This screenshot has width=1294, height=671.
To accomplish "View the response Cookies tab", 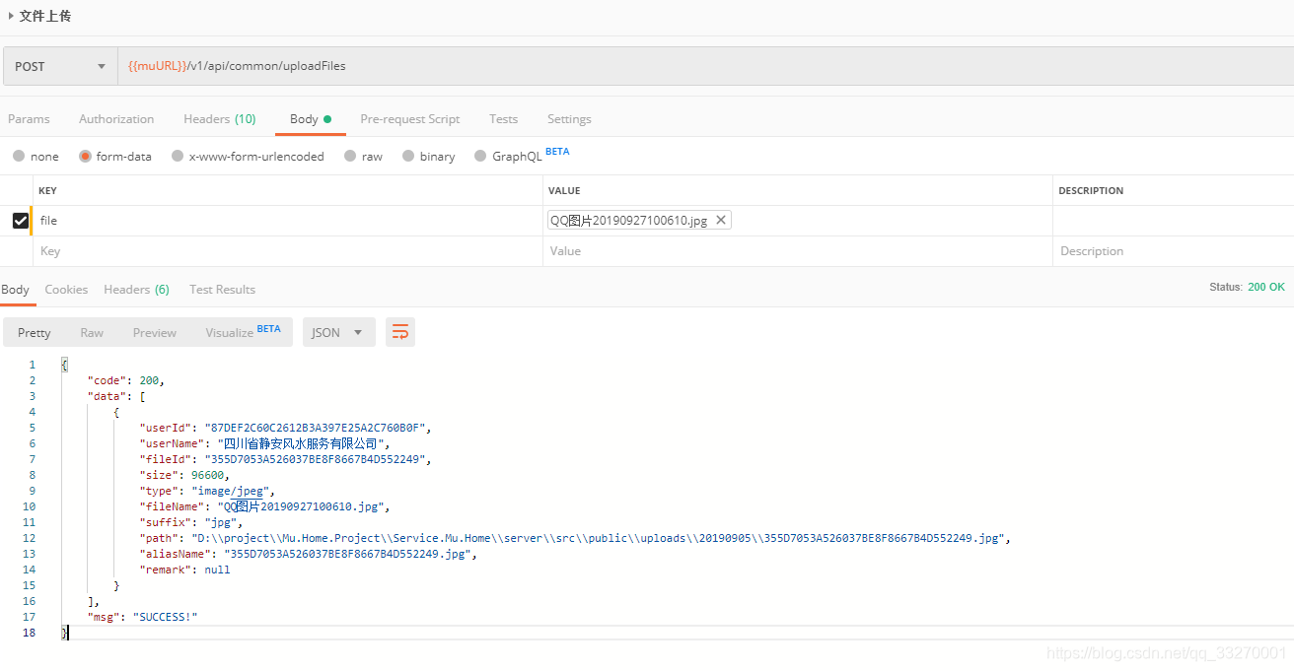I will [66, 289].
